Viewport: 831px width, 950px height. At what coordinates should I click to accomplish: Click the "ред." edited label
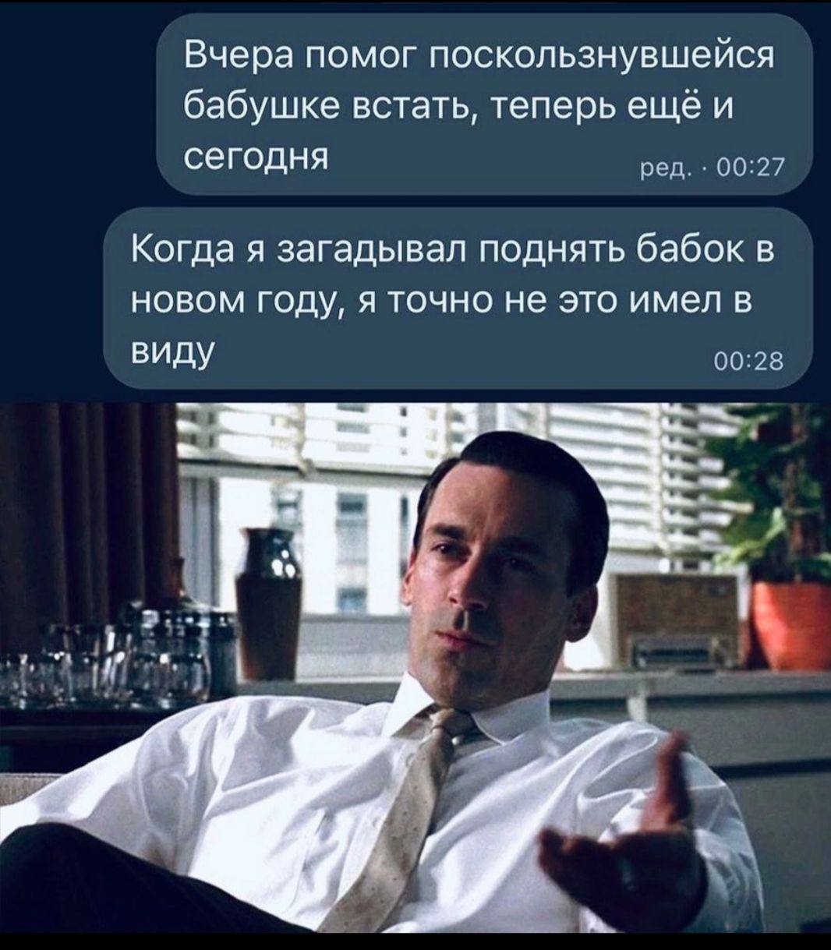pyautogui.click(x=661, y=168)
